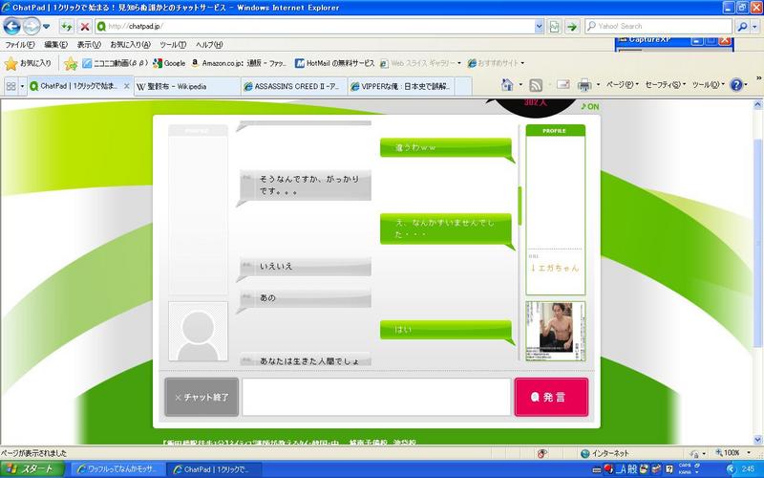Open the search provider dropdown
764x478 pixels.
(x=755, y=27)
